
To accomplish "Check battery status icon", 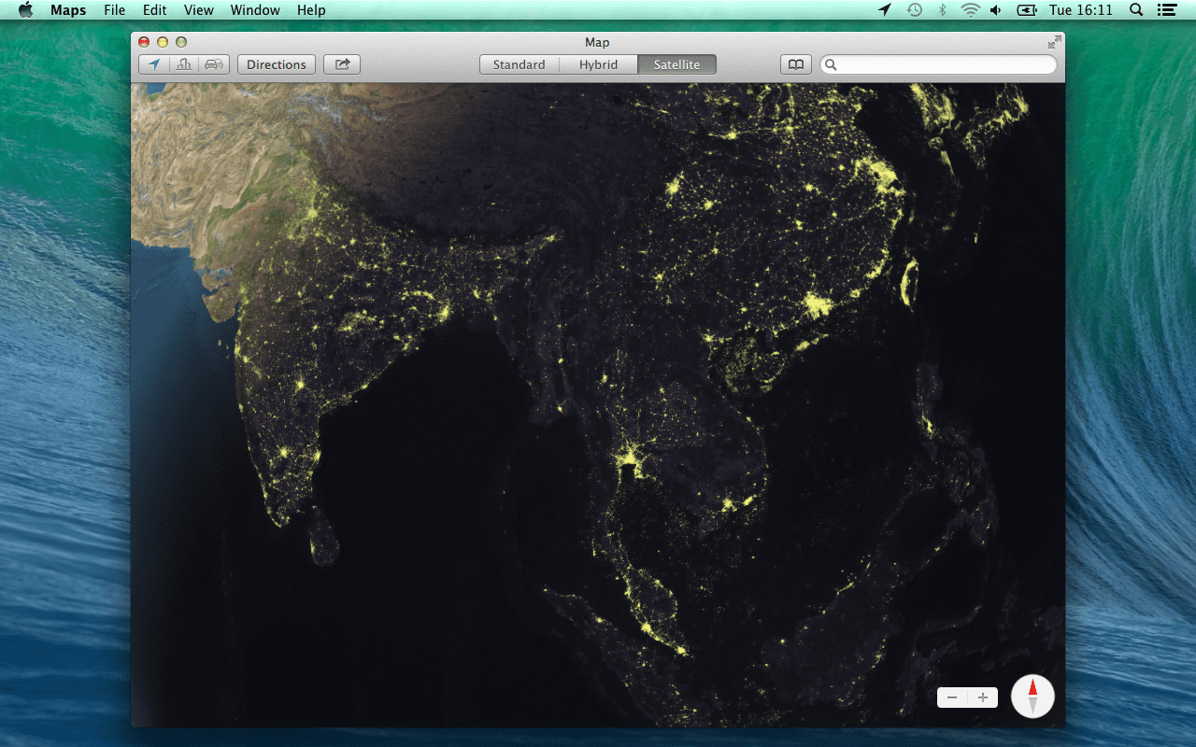I will click(x=1027, y=10).
